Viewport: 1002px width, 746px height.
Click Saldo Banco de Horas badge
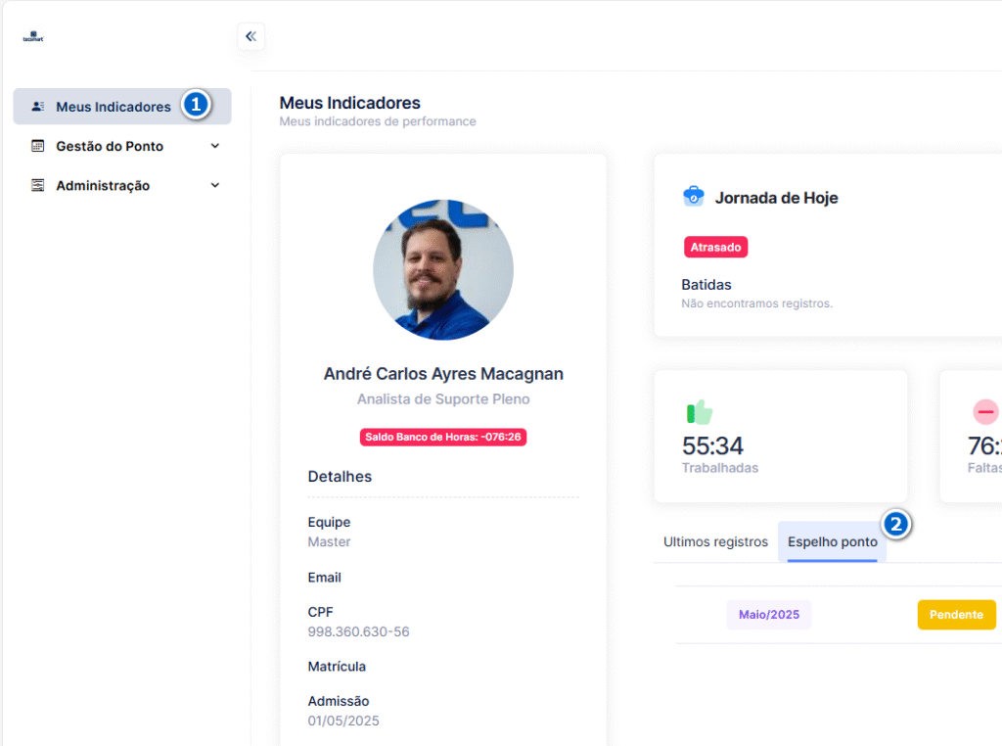pyautogui.click(x=443, y=438)
